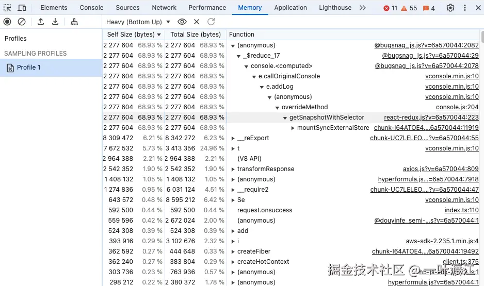This screenshot has height=286, width=484.
Task: Open console.js:204 source link
Action: (x=457, y=107)
